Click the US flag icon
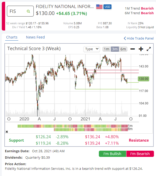156x176 pixels. click(99, 7)
